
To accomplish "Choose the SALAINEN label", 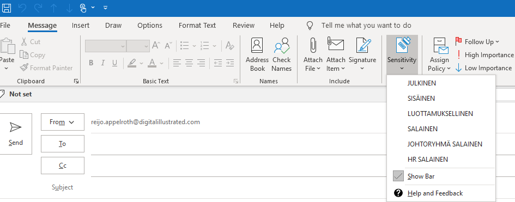I will click(441, 129).
